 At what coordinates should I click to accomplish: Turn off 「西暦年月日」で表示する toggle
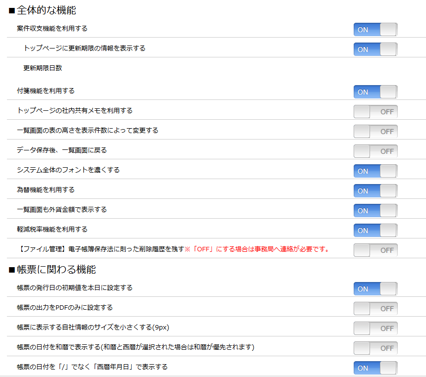click(x=375, y=368)
